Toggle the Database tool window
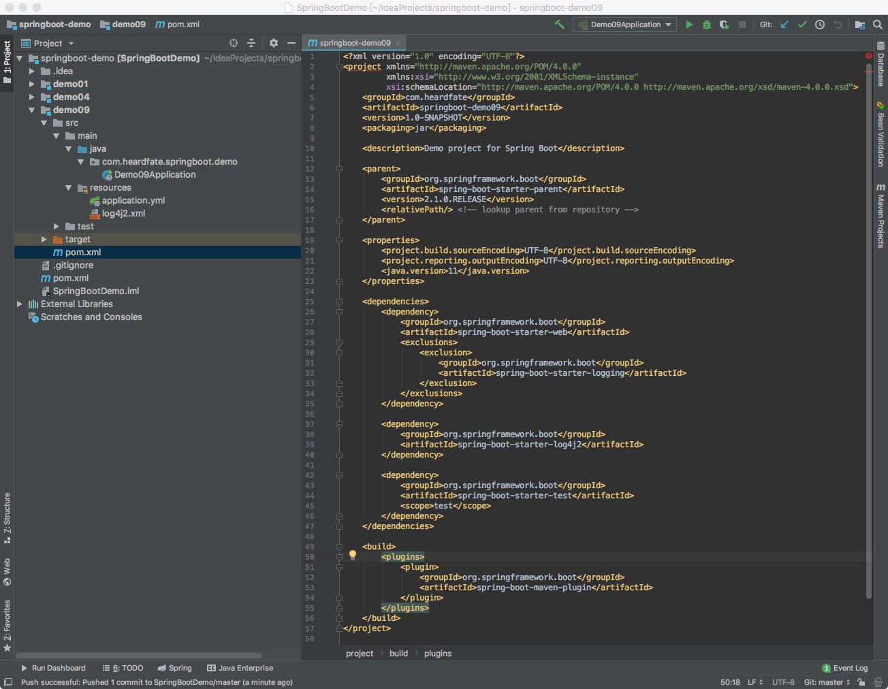 point(881,64)
